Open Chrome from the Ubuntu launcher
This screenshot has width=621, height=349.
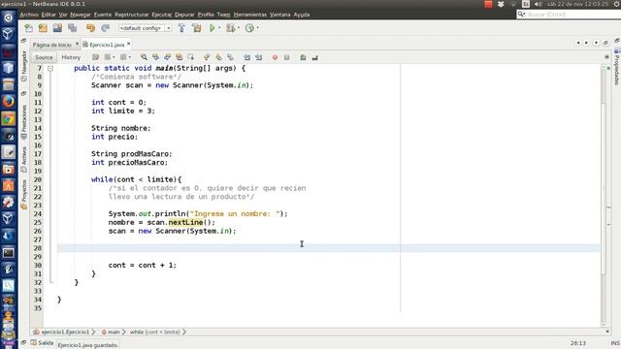click(x=9, y=118)
